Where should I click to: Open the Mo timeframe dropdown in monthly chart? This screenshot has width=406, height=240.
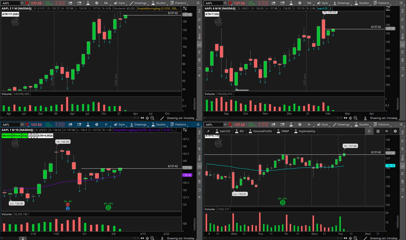(107, 3)
